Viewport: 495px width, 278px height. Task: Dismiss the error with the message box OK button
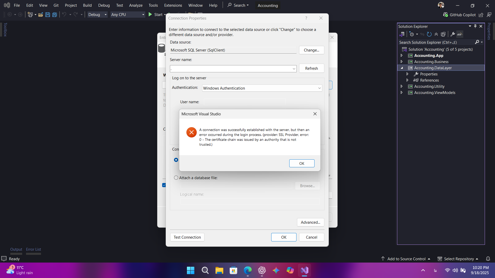tap(302, 163)
